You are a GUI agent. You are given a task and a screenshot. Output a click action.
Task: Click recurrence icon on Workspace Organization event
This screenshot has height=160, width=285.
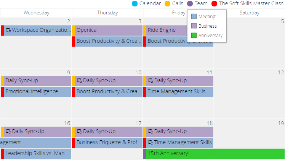pos(8,30)
